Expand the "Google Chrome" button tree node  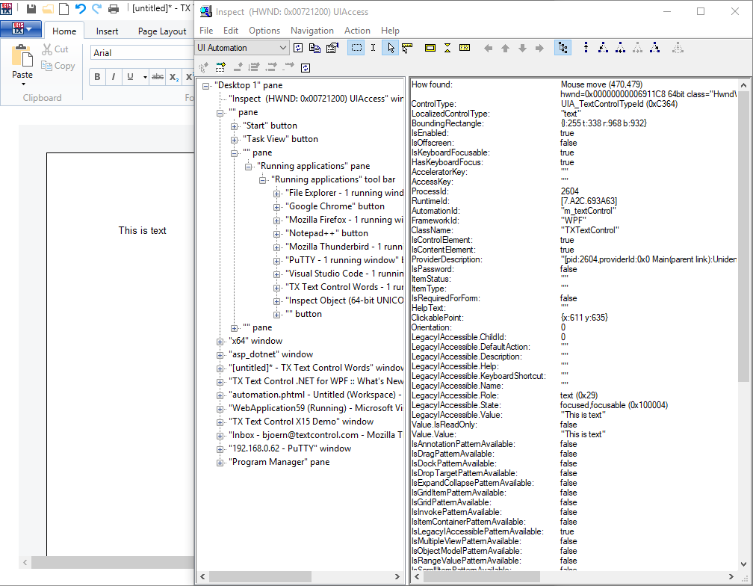point(277,206)
